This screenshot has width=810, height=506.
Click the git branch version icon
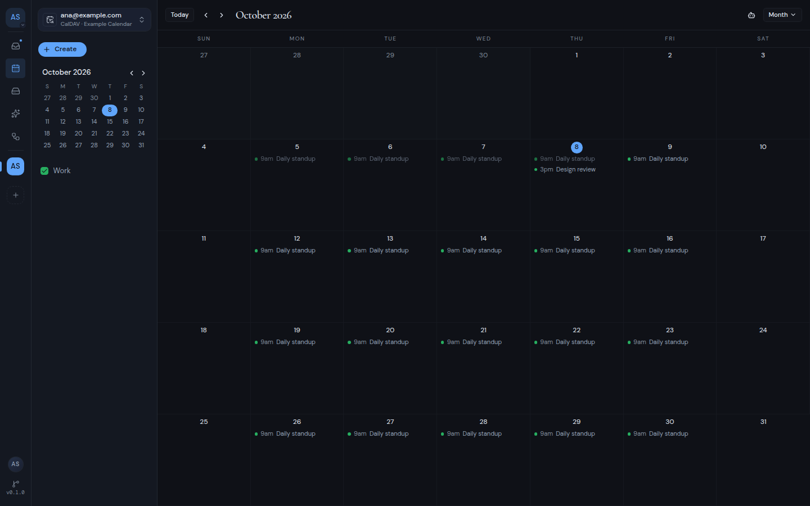pyautogui.click(x=16, y=484)
